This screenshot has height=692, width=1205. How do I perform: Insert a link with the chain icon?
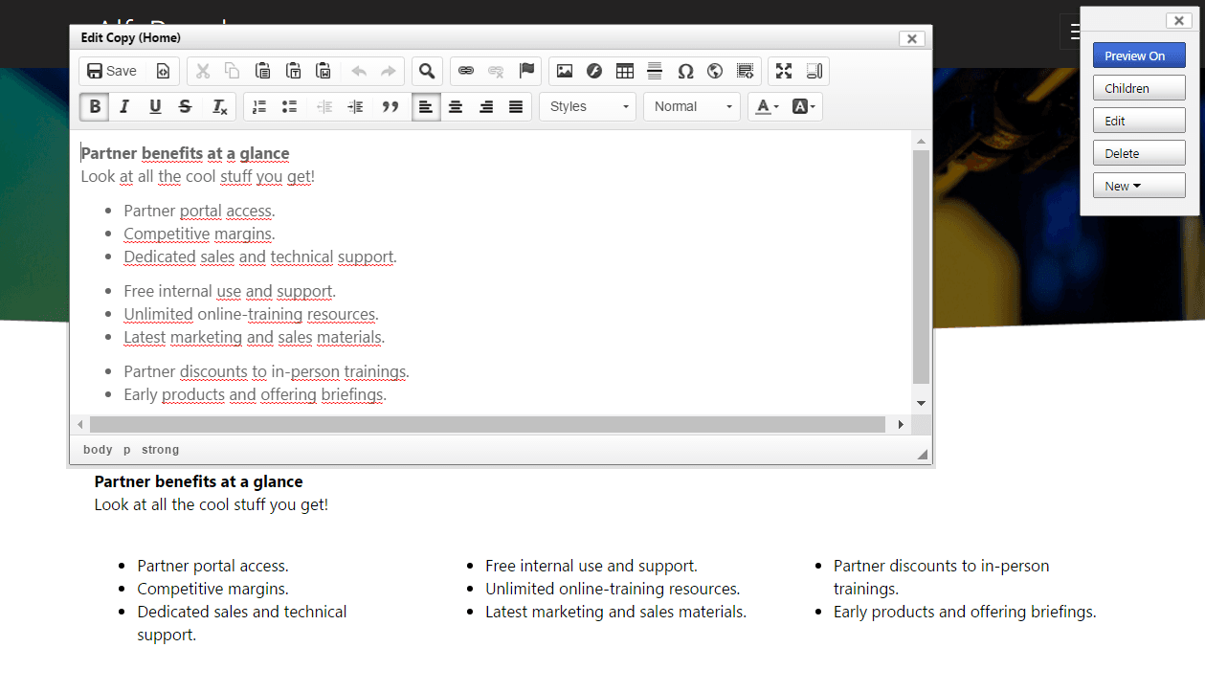466,71
